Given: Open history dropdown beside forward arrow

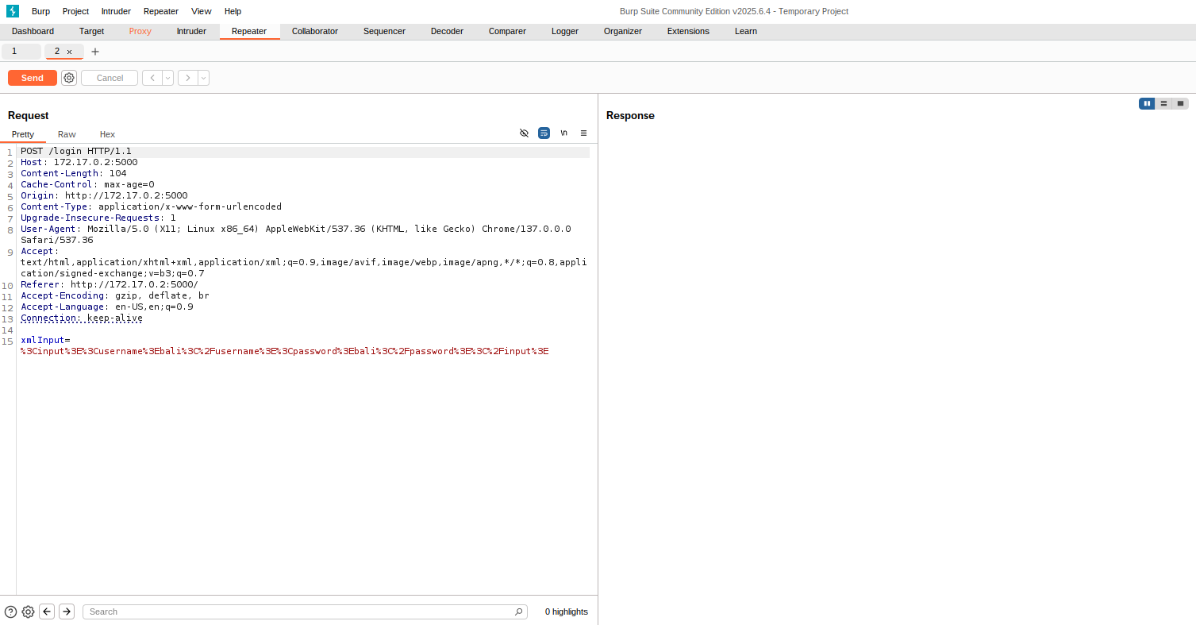Looking at the screenshot, I should pos(203,78).
